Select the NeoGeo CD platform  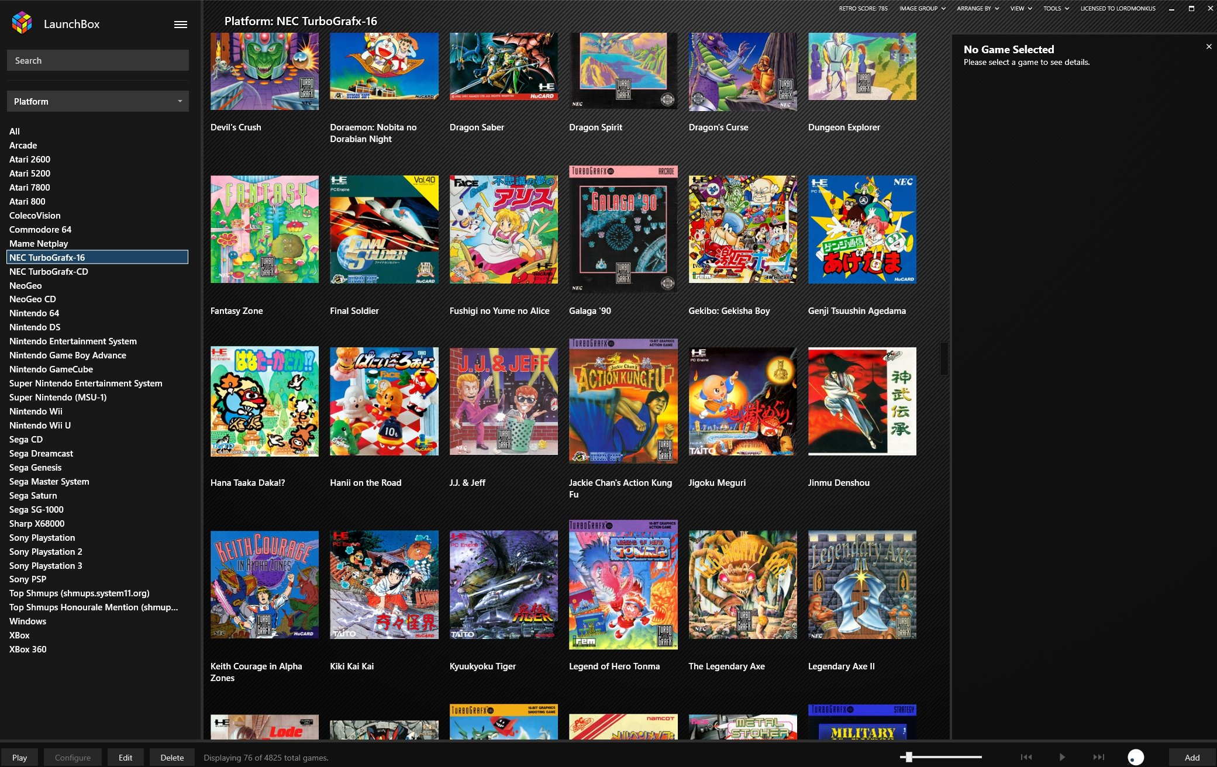[x=33, y=299]
